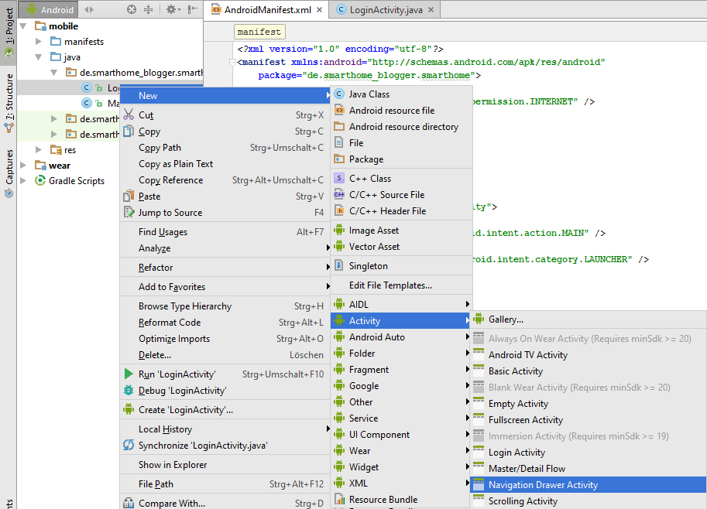
Task: Choose Vector Asset
Action: point(401,246)
